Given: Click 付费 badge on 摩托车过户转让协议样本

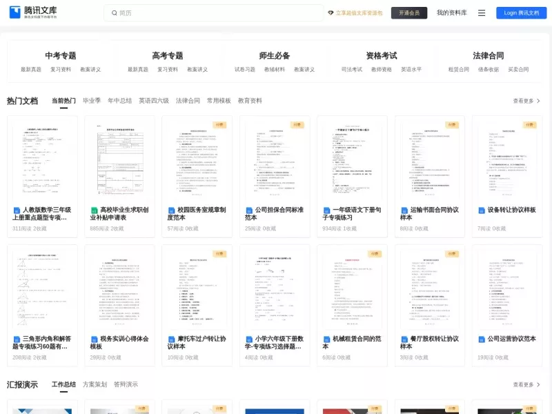Looking at the screenshot, I should (219, 253).
